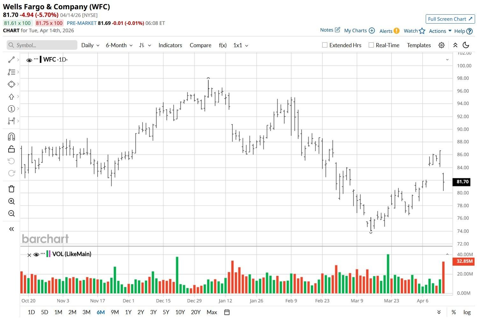The image size is (477, 318).
Task: Click the VOL purple color swatch
Action: tap(50, 254)
